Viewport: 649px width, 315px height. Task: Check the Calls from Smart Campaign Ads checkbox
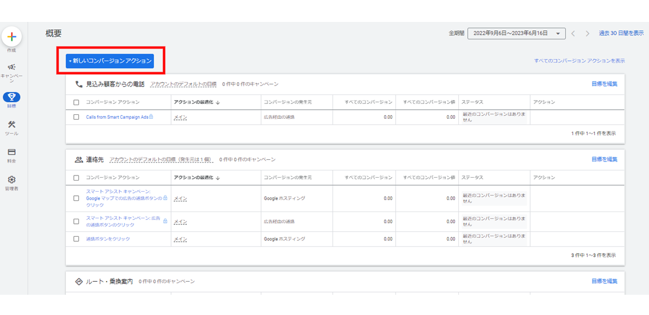(x=77, y=117)
